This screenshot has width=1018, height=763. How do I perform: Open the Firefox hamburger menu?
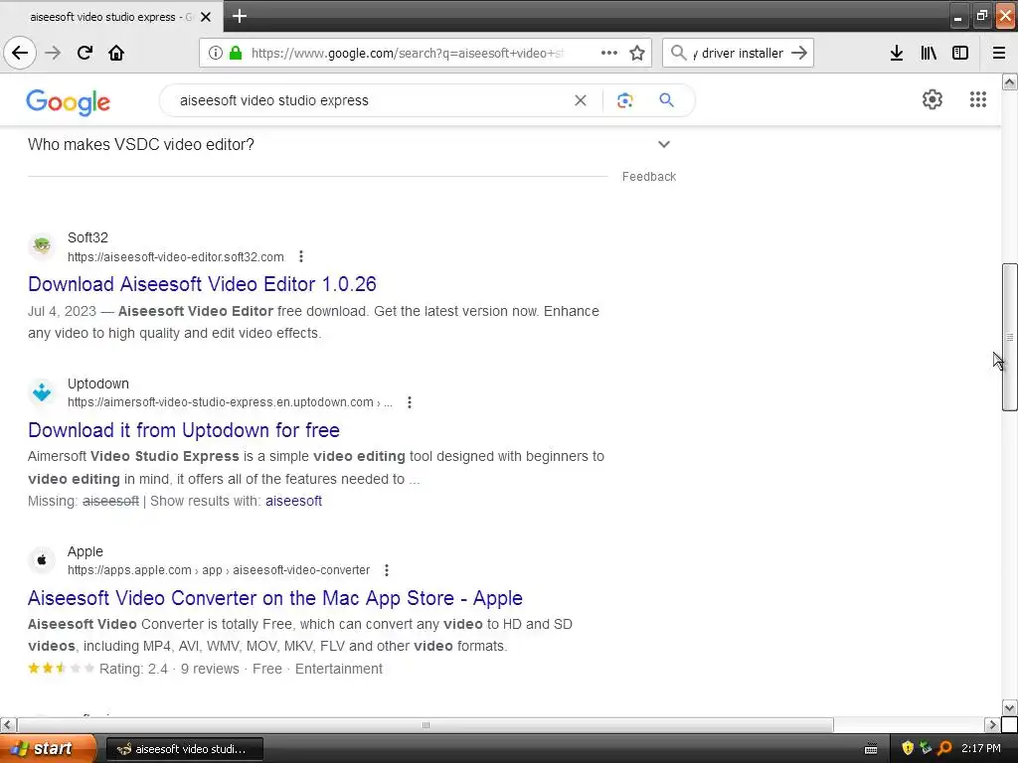click(x=999, y=53)
